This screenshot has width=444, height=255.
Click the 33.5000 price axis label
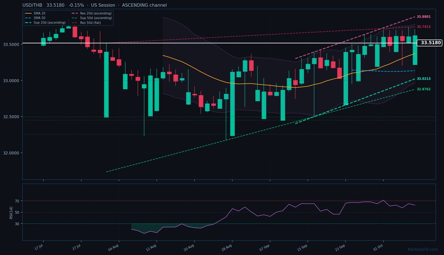(11, 44)
